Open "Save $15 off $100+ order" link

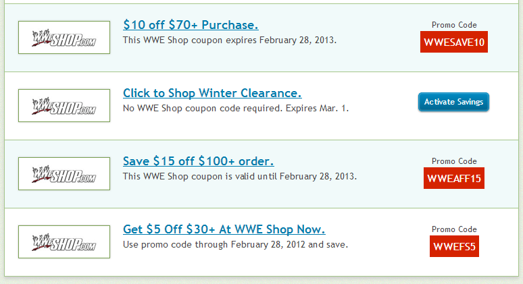[199, 161]
